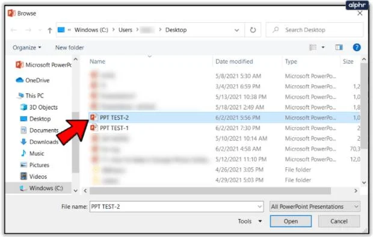Click the date 3/4/2021 6:59 PM
Image resolution: width=373 pixels, height=237 pixels.
(x=238, y=87)
